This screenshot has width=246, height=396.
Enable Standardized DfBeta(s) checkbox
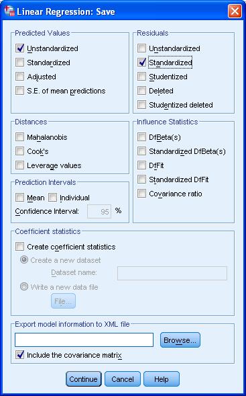[x=141, y=151]
